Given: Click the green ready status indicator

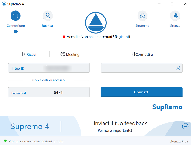Looking at the screenshot, I should point(5,141).
